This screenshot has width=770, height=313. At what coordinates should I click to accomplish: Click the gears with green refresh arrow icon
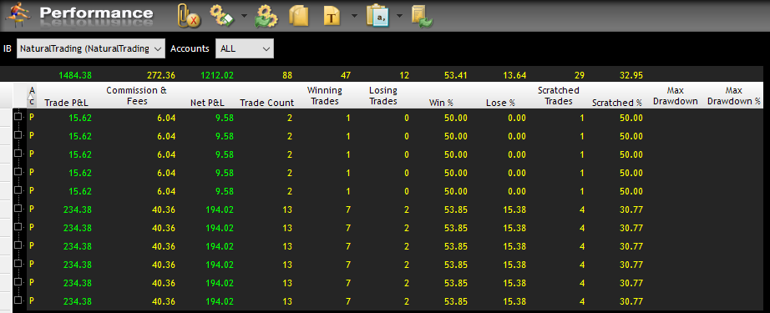[266, 16]
